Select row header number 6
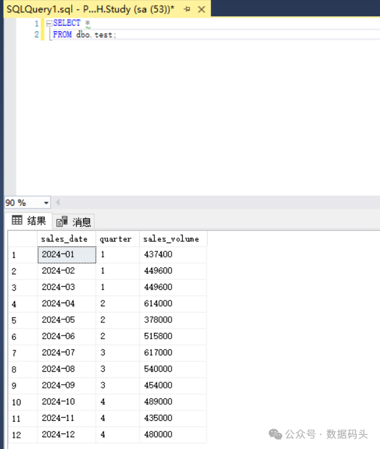Viewport: 380px width, 449px height. tap(22, 336)
